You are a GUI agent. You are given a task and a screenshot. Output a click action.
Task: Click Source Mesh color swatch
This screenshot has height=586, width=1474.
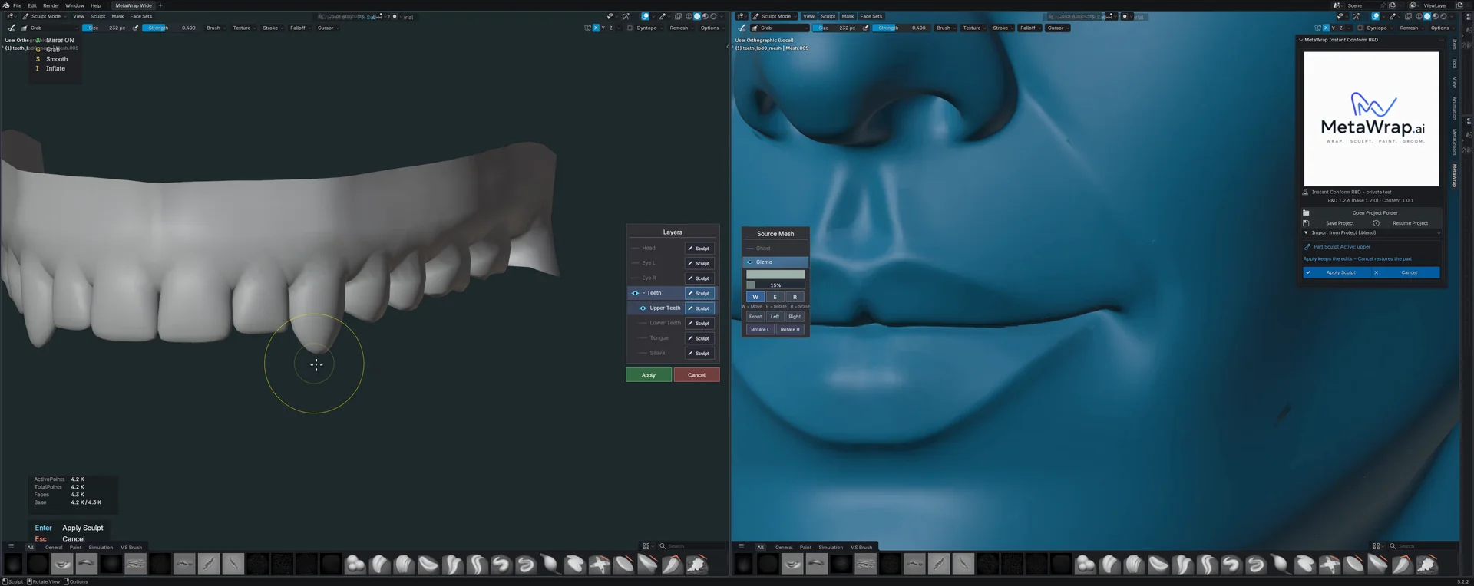(x=776, y=274)
